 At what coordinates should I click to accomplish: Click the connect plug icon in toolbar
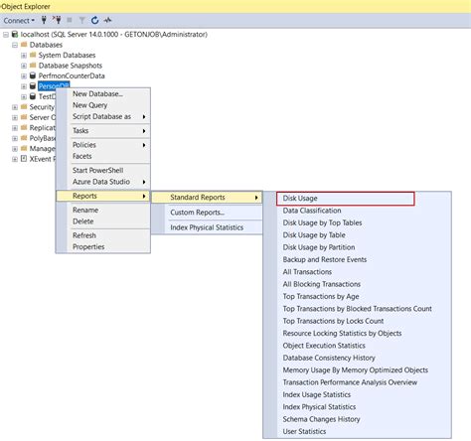tap(44, 20)
